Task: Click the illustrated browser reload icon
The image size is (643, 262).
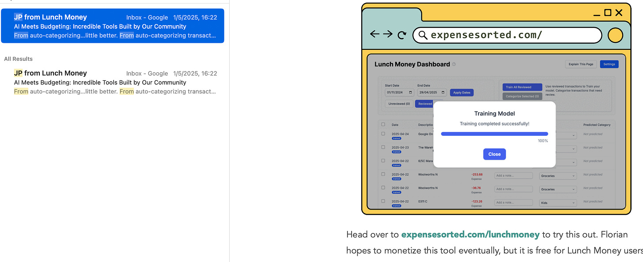Action: click(401, 35)
